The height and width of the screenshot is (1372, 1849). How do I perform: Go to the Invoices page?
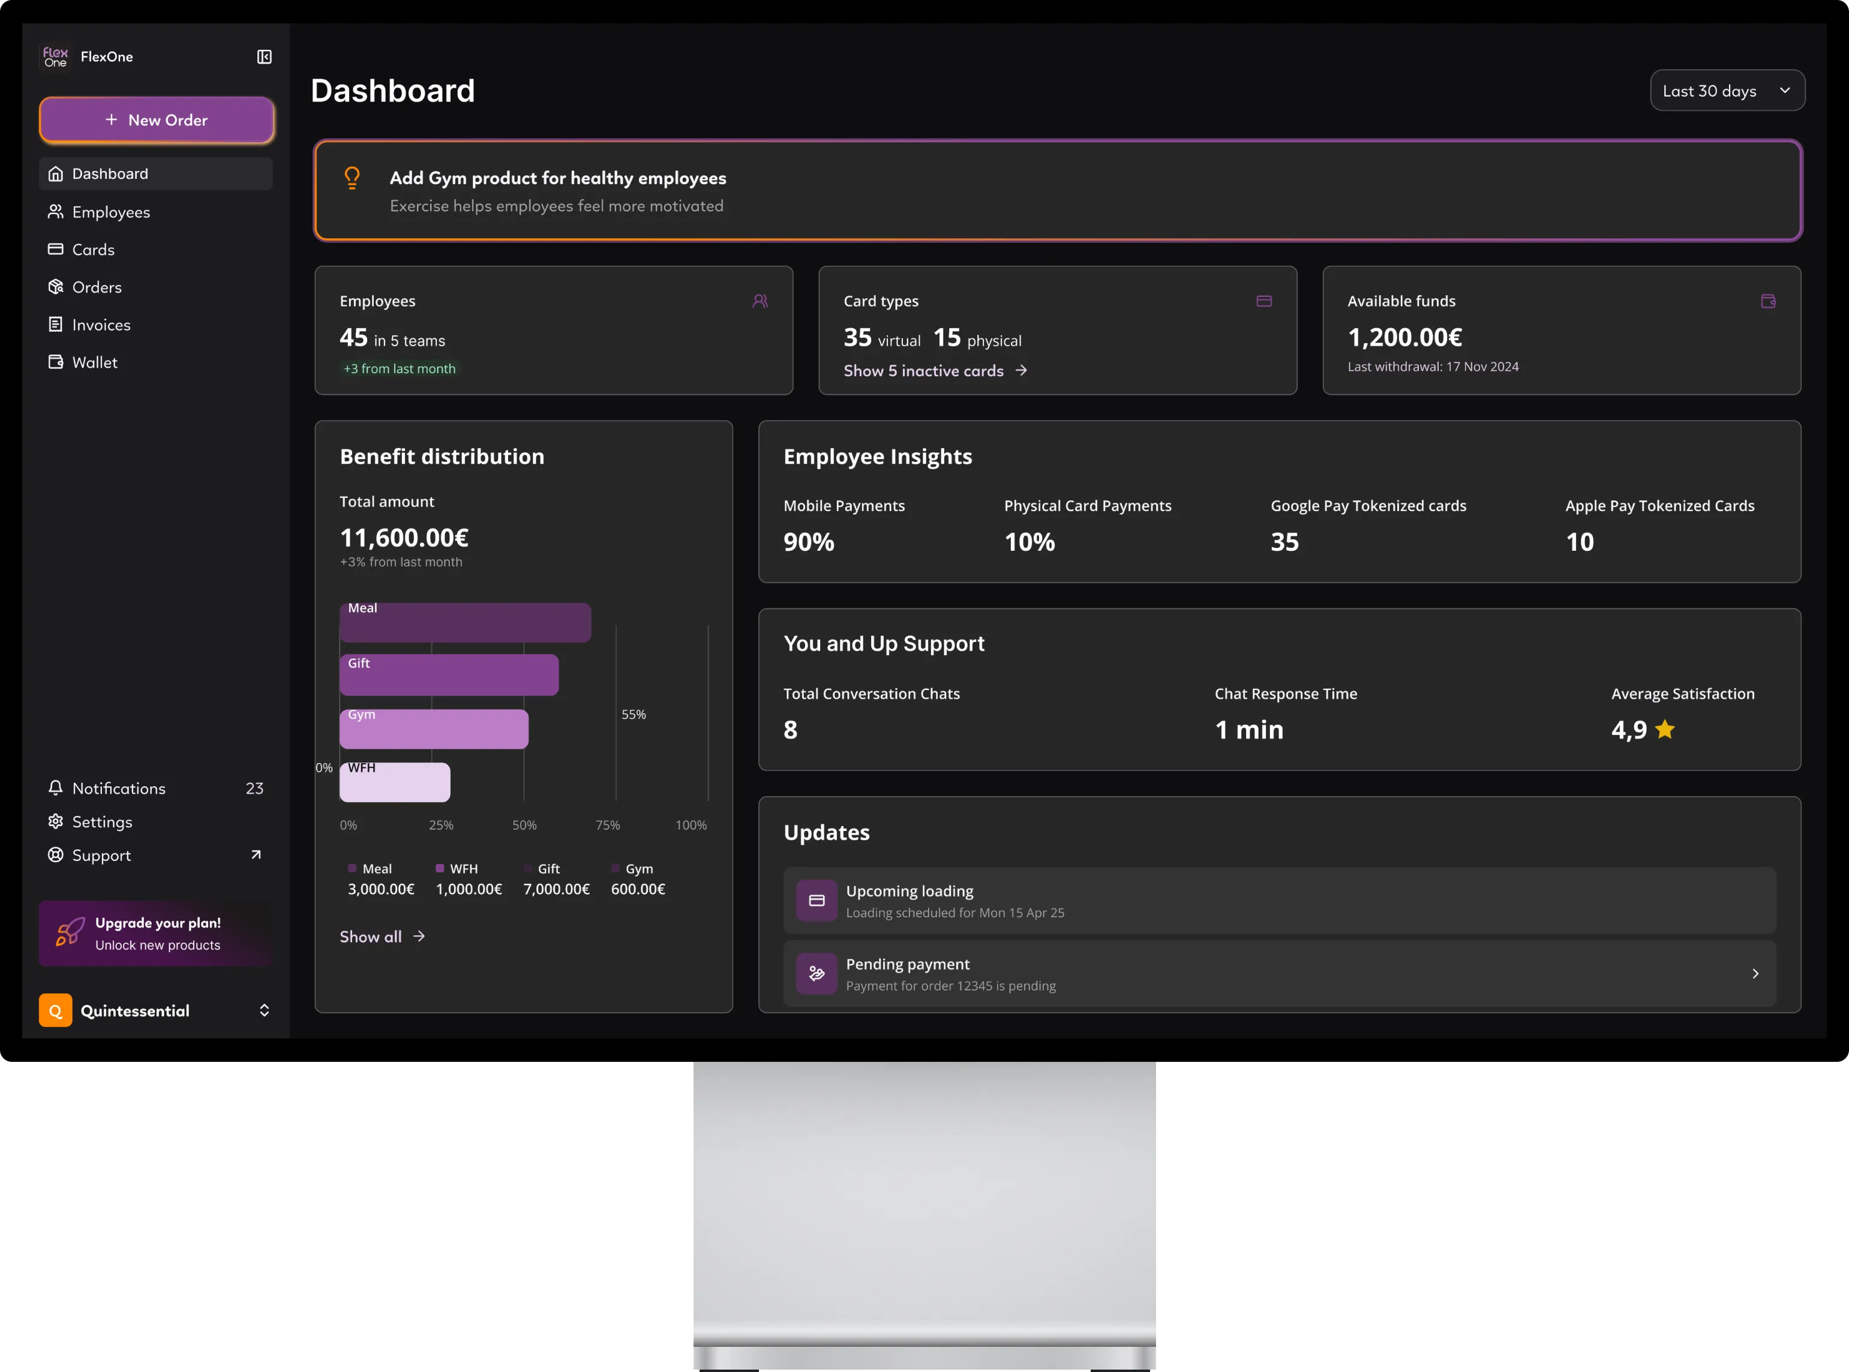(x=101, y=325)
